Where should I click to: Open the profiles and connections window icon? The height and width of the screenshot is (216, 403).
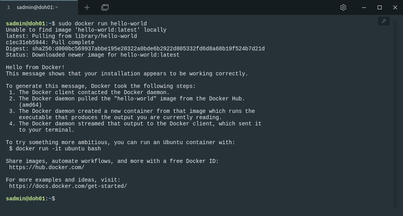point(105,7)
